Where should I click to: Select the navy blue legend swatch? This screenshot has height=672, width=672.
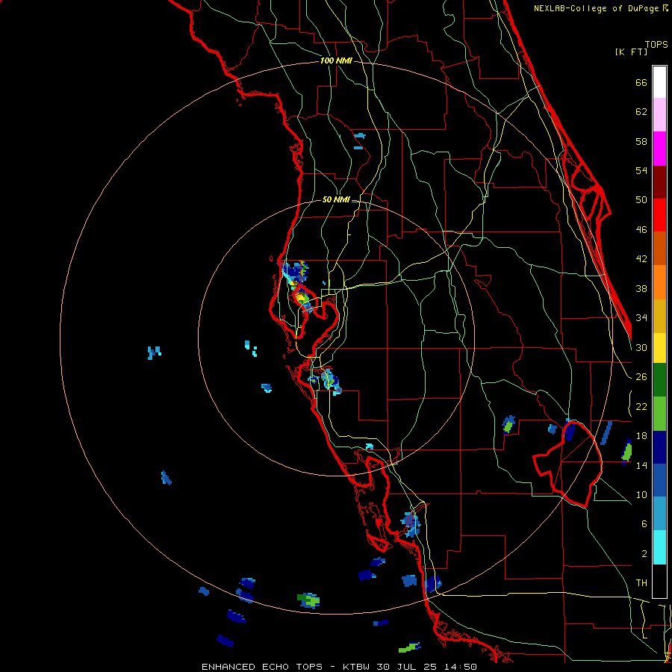point(659,447)
